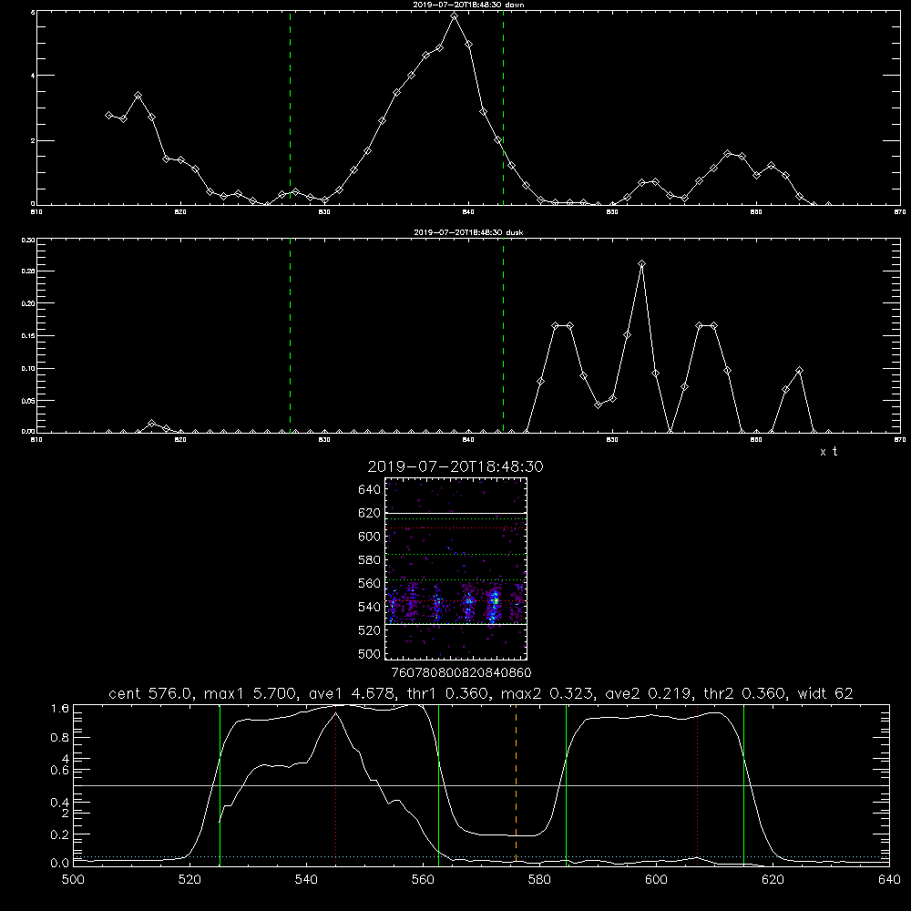Click green dashed line near 842 in dusk plot
The image size is (911, 911).
click(503, 335)
